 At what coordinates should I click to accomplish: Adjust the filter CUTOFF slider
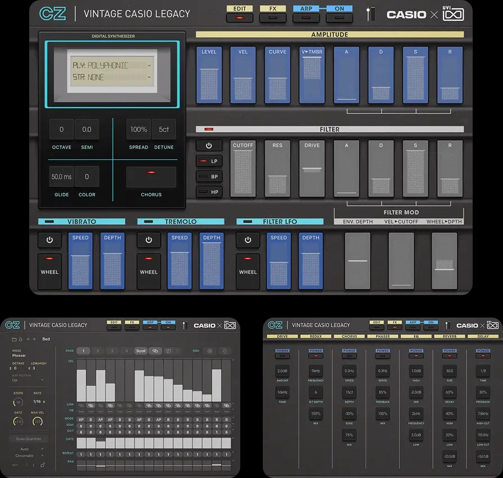(x=243, y=168)
